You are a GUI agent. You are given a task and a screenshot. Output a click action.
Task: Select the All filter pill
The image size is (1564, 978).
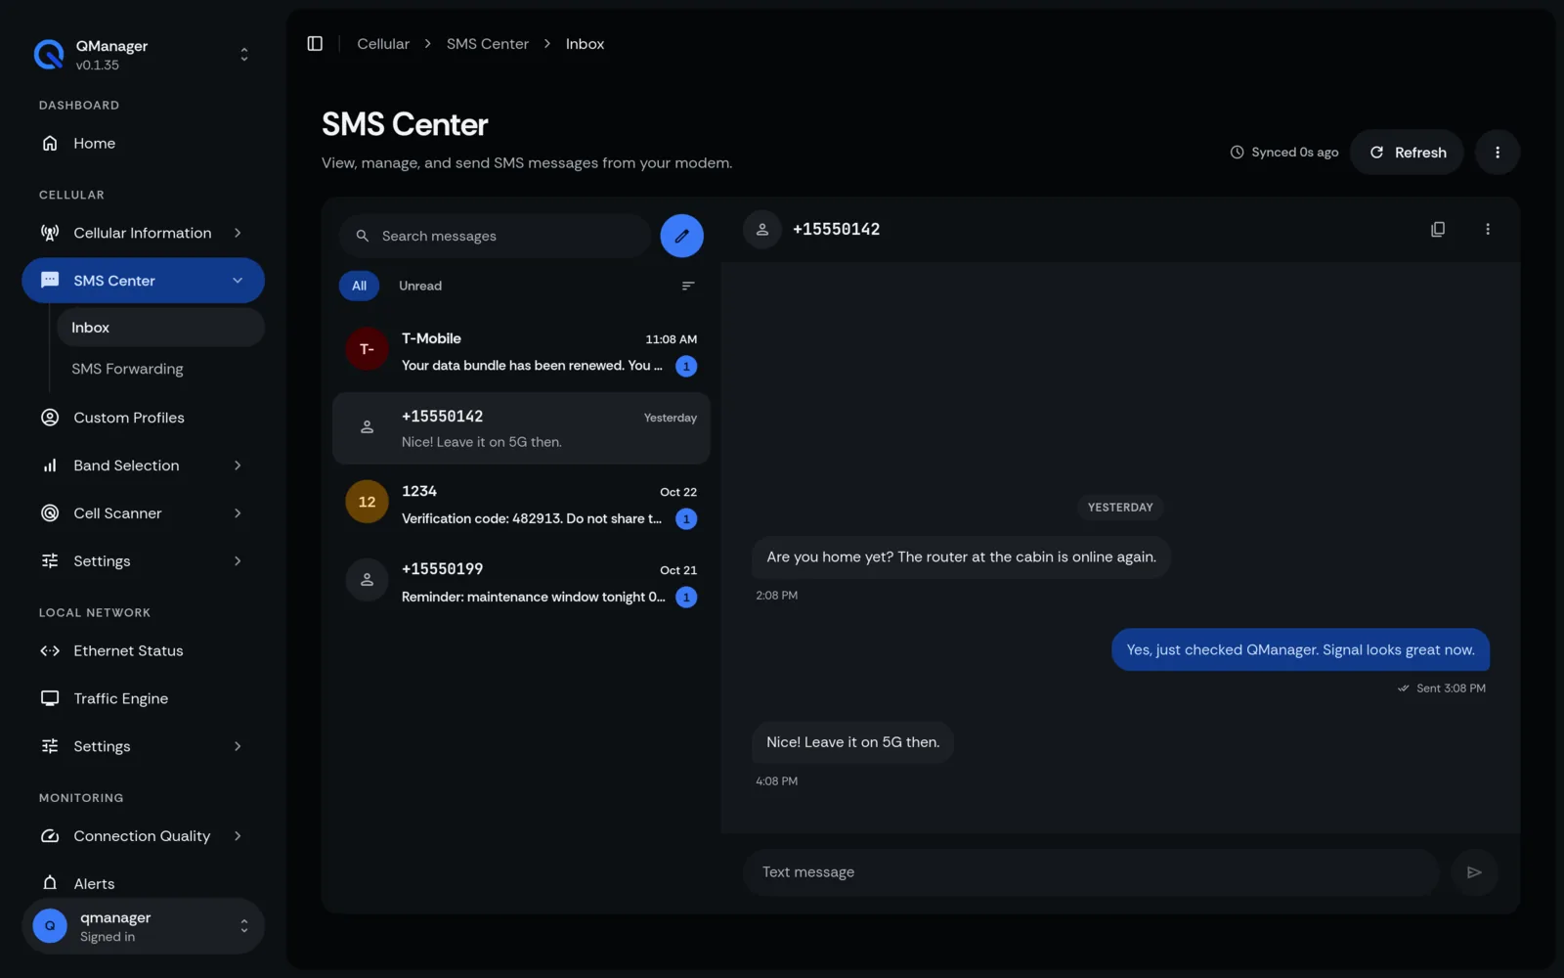tap(359, 286)
